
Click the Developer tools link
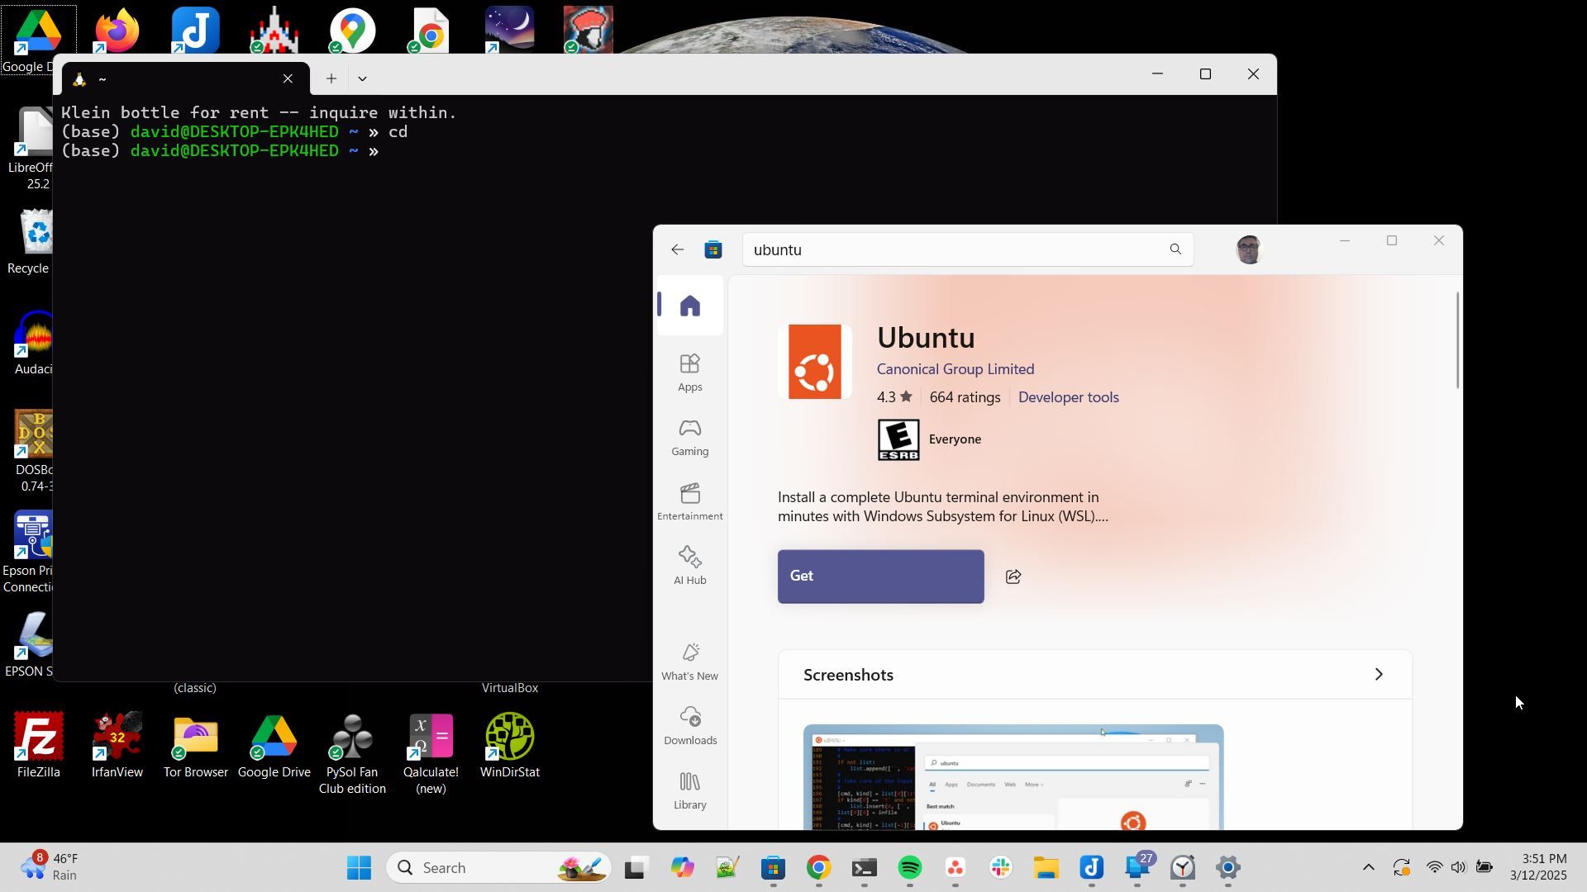coord(1068,396)
